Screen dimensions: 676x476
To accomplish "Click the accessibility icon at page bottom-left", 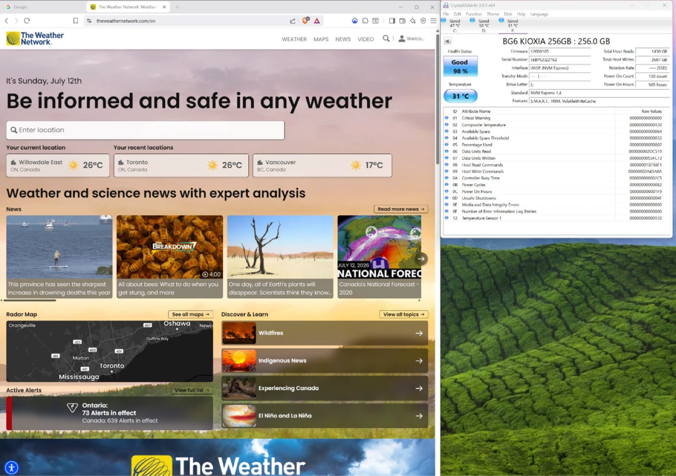I will point(11,468).
